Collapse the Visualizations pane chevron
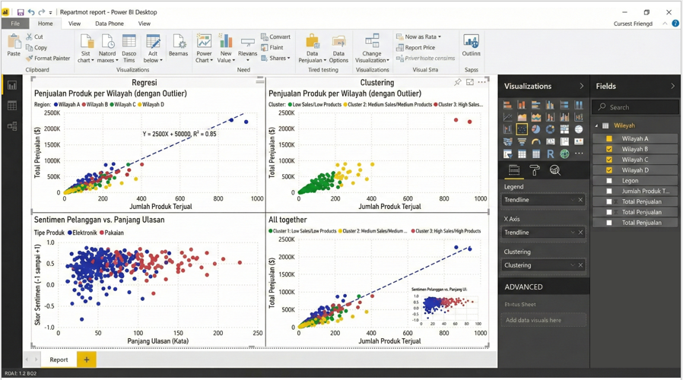The width and height of the screenshot is (683, 380). click(x=581, y=86)
